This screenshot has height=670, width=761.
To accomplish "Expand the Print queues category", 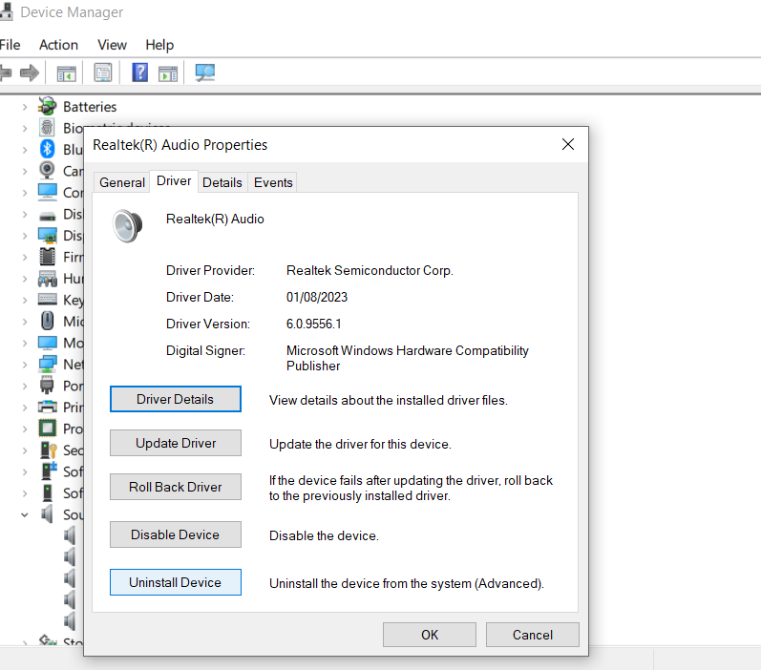I will pos(24,407).
